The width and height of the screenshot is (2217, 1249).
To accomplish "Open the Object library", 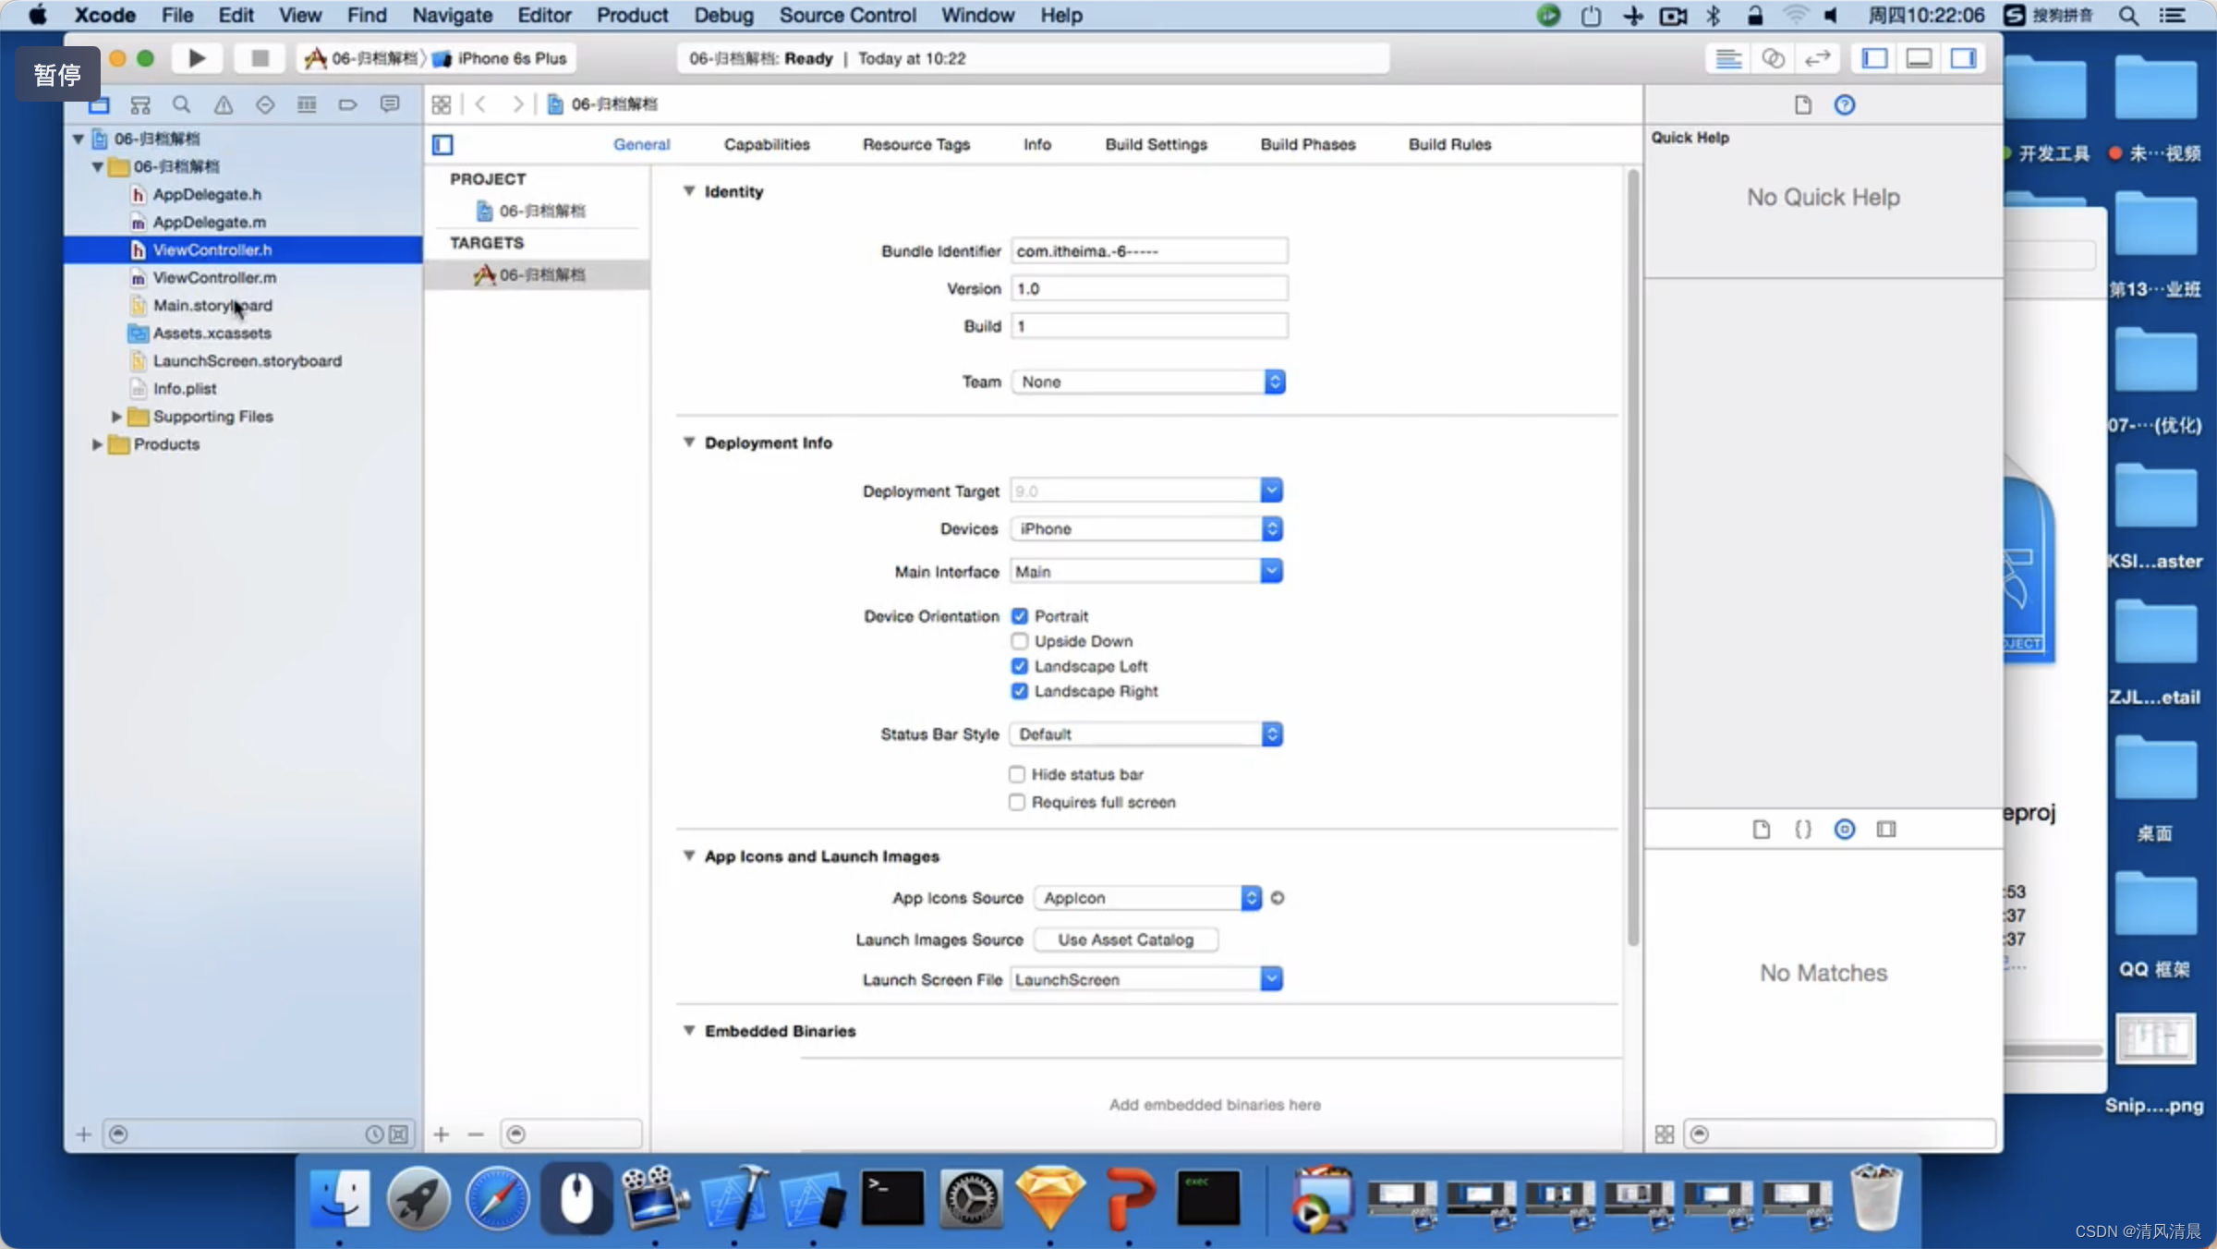I will coord(1845,829).
